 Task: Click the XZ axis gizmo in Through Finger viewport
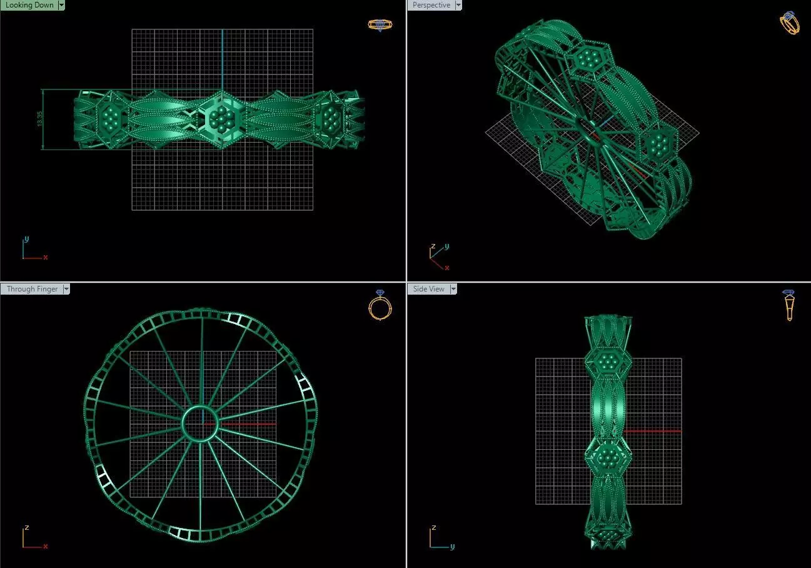click(34, 537)
